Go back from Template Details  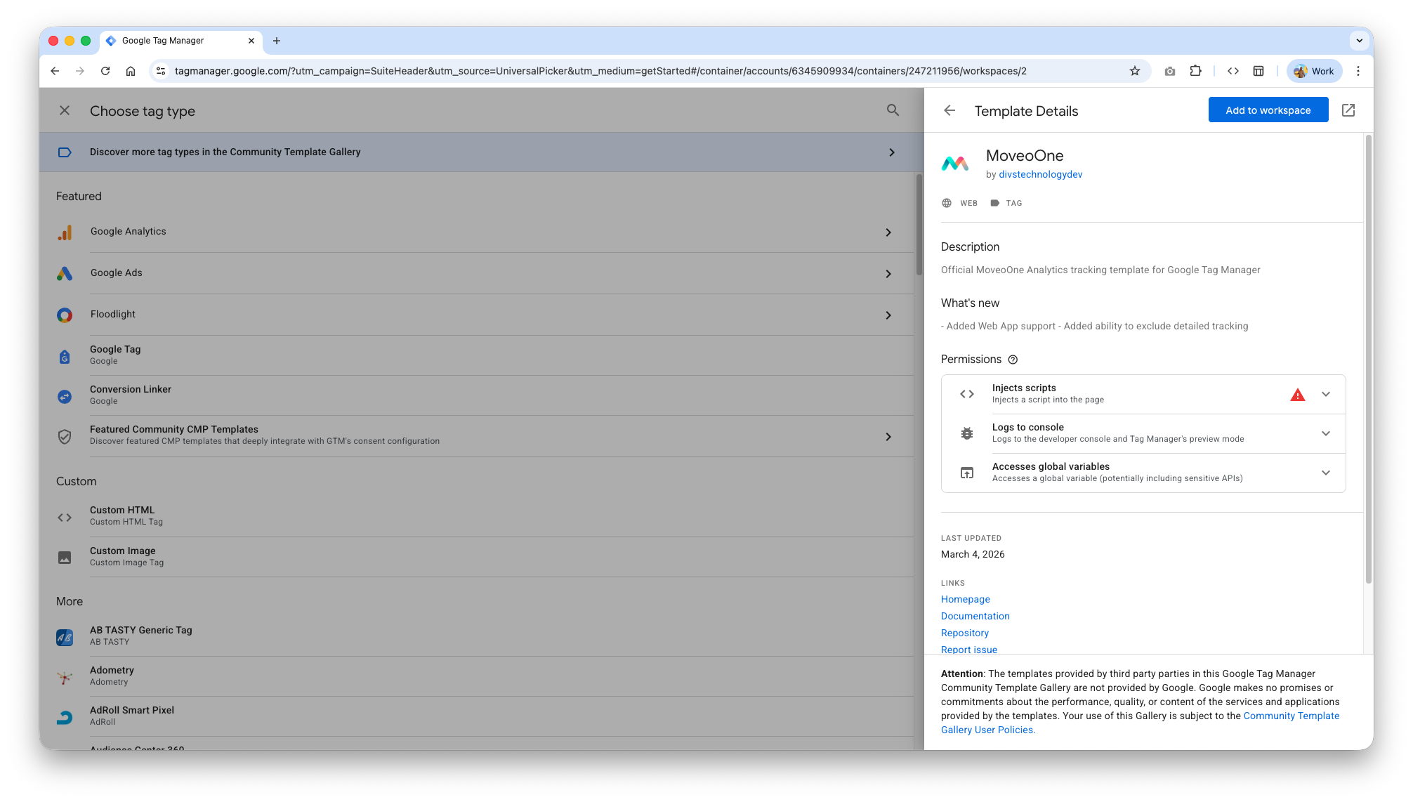tap(949, 110)
